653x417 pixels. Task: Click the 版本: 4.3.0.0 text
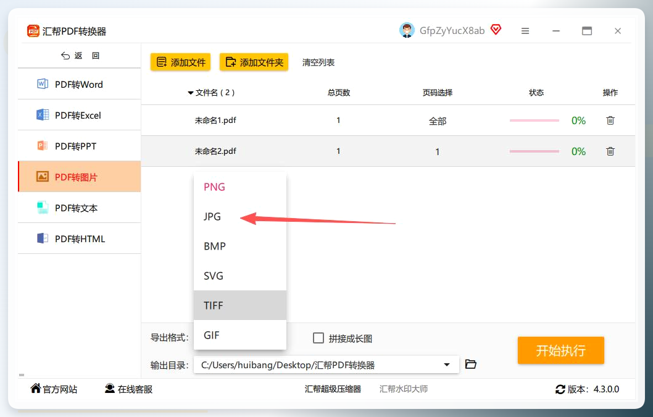point(594,389)
